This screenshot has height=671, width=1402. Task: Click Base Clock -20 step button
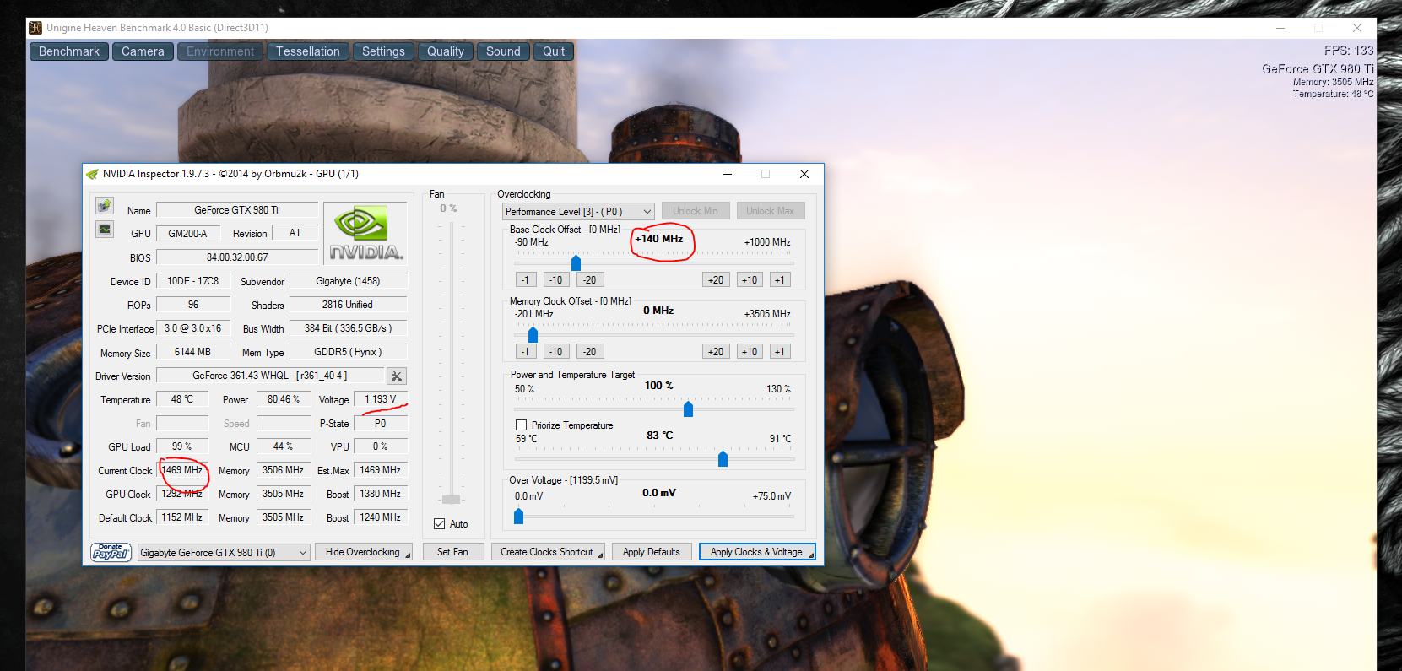pyautogui.click(x=589, y=280)
